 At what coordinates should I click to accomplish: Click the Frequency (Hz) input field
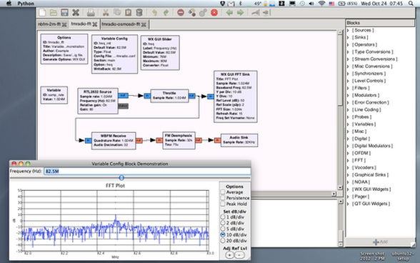point(147,172)
